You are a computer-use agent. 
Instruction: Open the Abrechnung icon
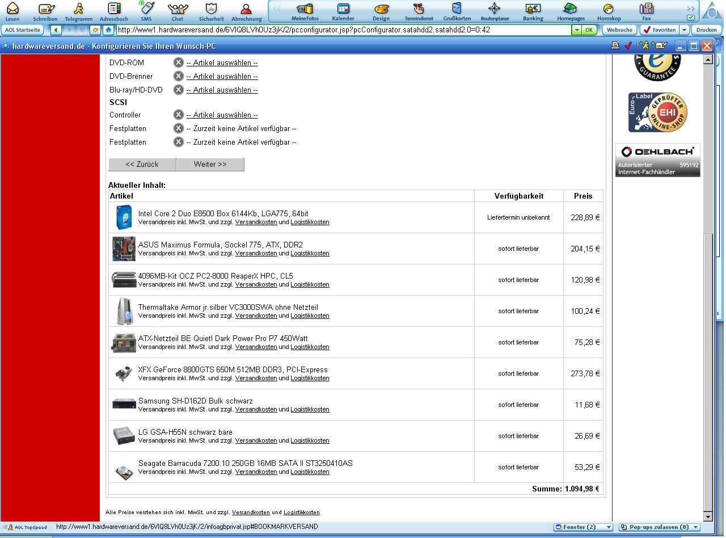(247, 11)
